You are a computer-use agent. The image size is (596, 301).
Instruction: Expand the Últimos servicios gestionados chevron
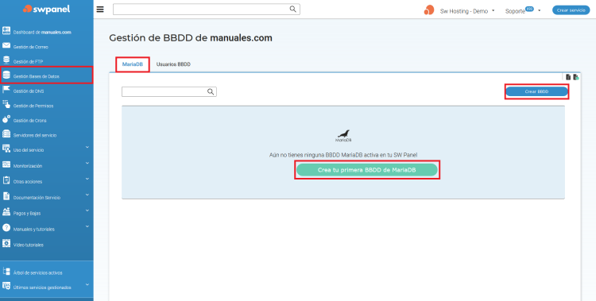[x=87, y=284]
